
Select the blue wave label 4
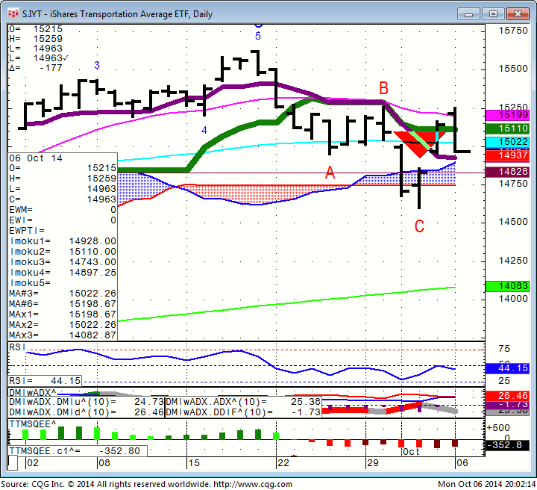coord(204,130)
